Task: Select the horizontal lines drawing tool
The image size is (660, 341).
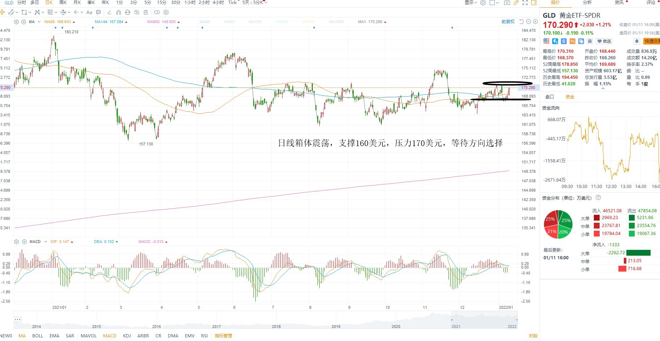Action: pyautogui.click(x=50, y=12)
